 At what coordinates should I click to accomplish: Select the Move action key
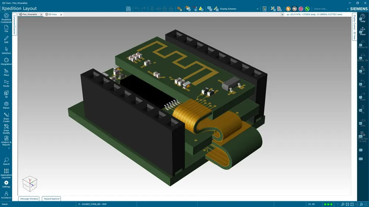coord(363,31)
